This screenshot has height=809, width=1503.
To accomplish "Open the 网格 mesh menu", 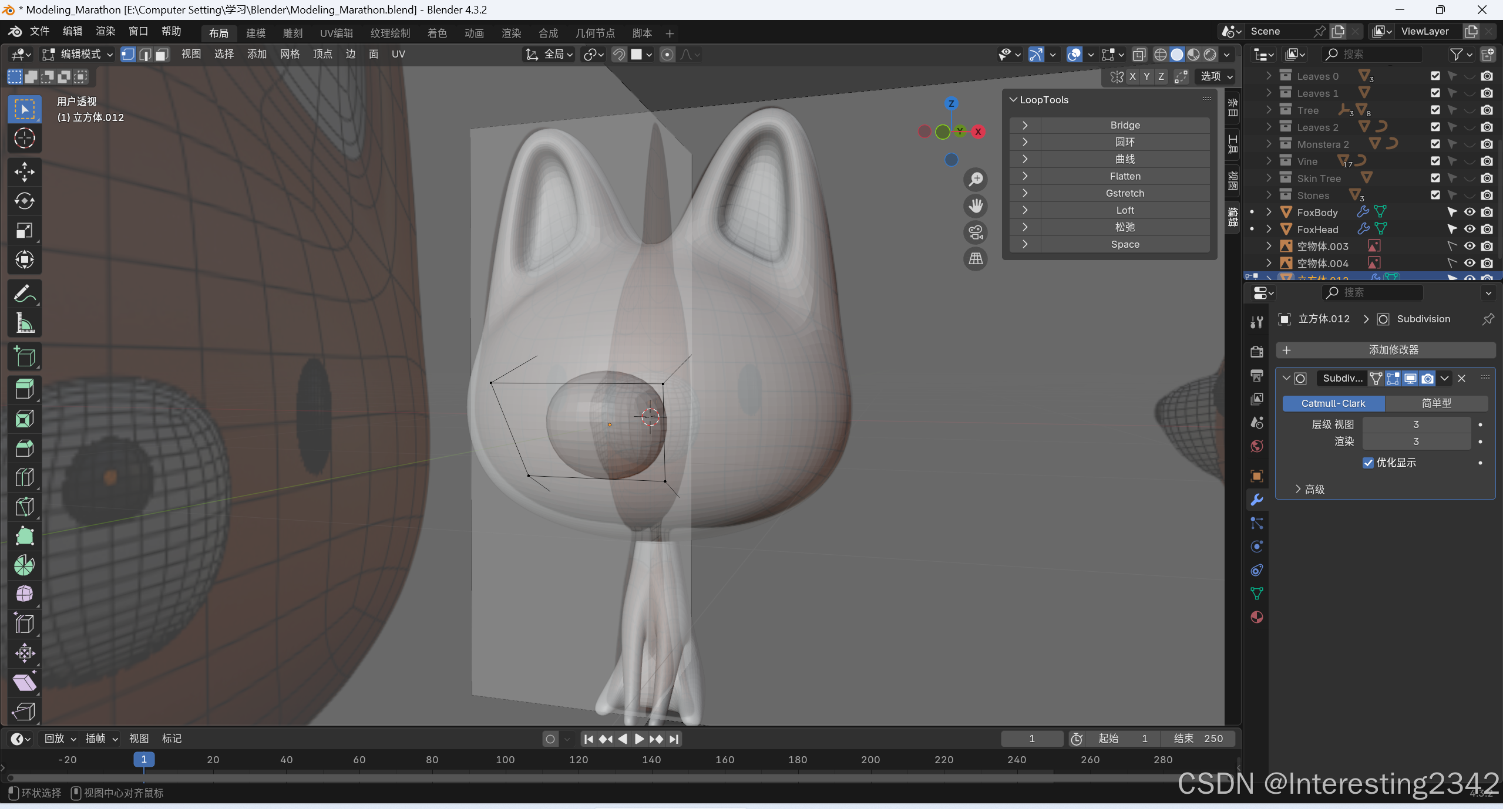I will pos(290,55).
